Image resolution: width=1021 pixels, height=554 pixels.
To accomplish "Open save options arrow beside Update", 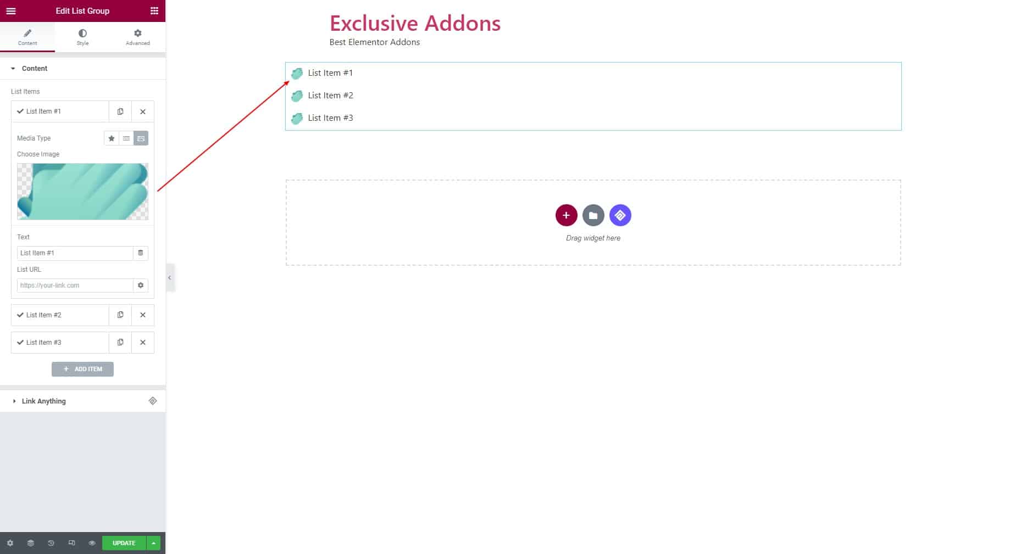I will (x=154, y=543).
